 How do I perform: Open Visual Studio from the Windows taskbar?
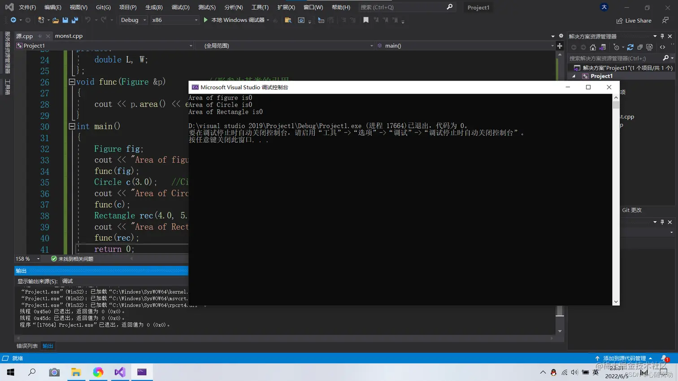point(120,372)
